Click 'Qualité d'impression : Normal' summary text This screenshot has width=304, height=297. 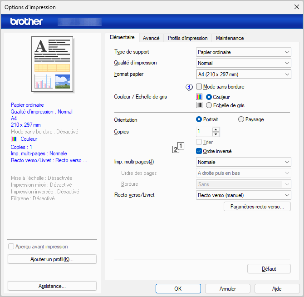(x=41, y=112)
